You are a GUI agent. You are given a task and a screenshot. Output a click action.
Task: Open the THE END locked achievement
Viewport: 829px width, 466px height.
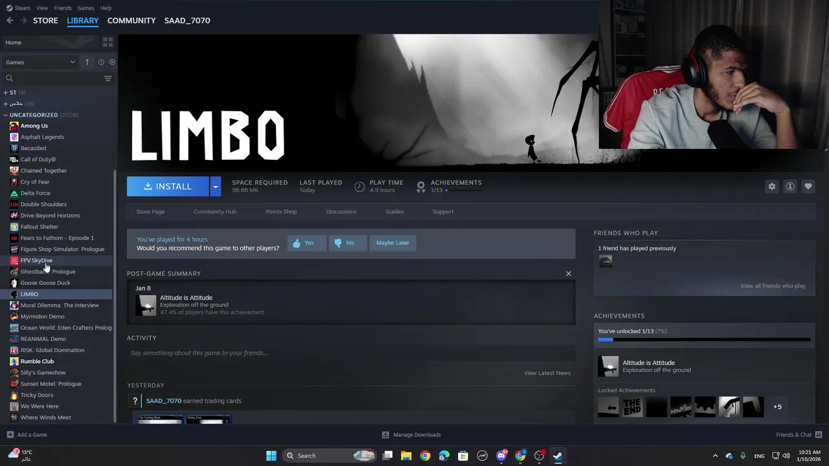pyautogui.click(x=632, y=407)
